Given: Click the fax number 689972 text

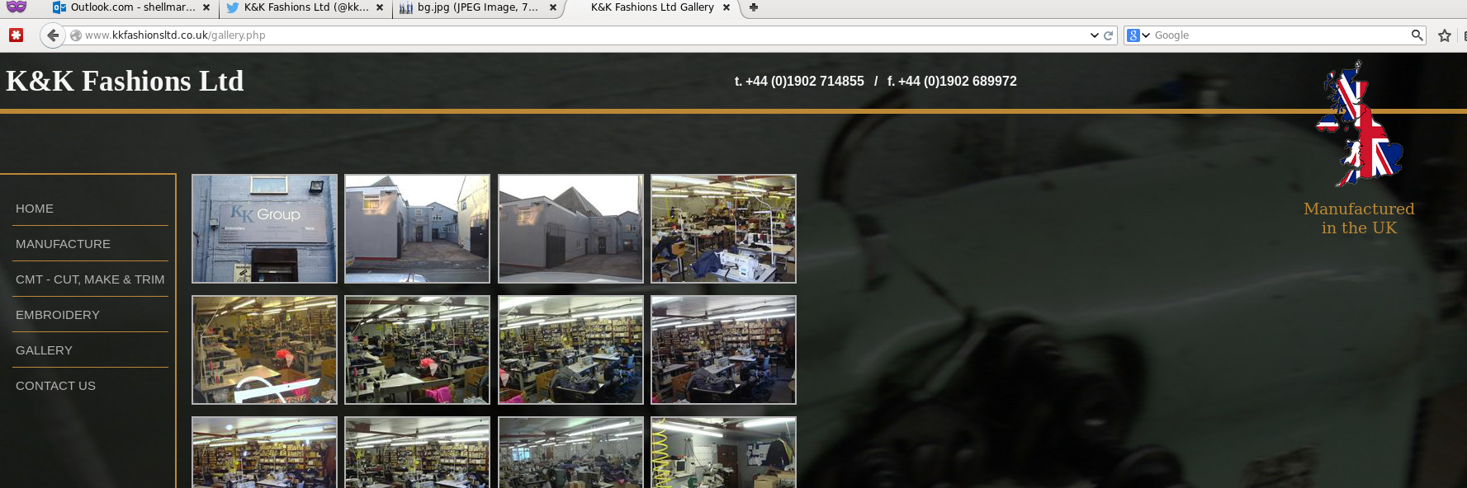Looking at the screenshot, I should (x=952, y=81).
